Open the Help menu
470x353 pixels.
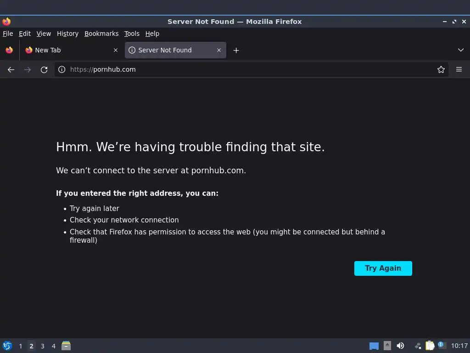pos(152,34)
